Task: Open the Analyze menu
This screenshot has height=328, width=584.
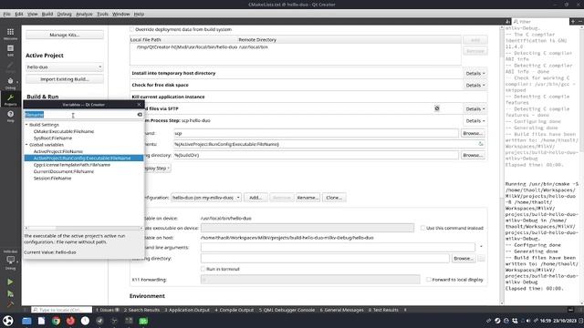Action: (x=84, y=14)
